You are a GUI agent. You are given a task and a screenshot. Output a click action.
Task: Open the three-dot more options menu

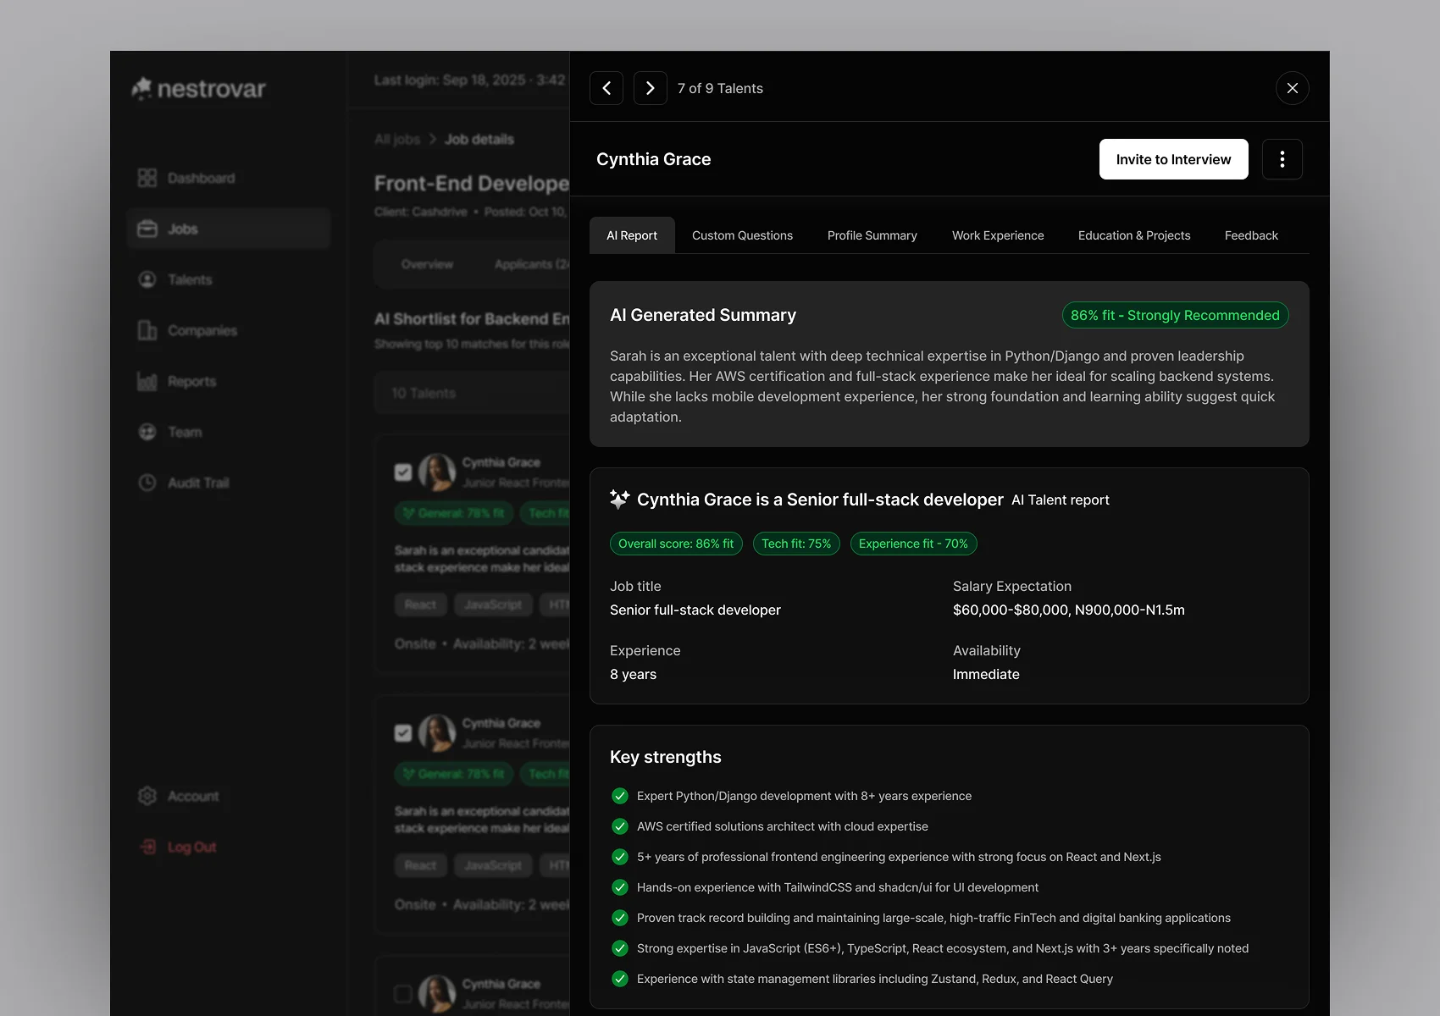[1282, 159]
